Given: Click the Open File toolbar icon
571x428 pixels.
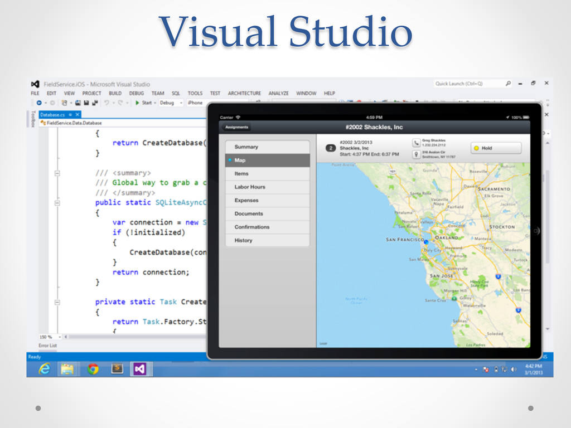Looking at the screenshot, I should point(78,103).
